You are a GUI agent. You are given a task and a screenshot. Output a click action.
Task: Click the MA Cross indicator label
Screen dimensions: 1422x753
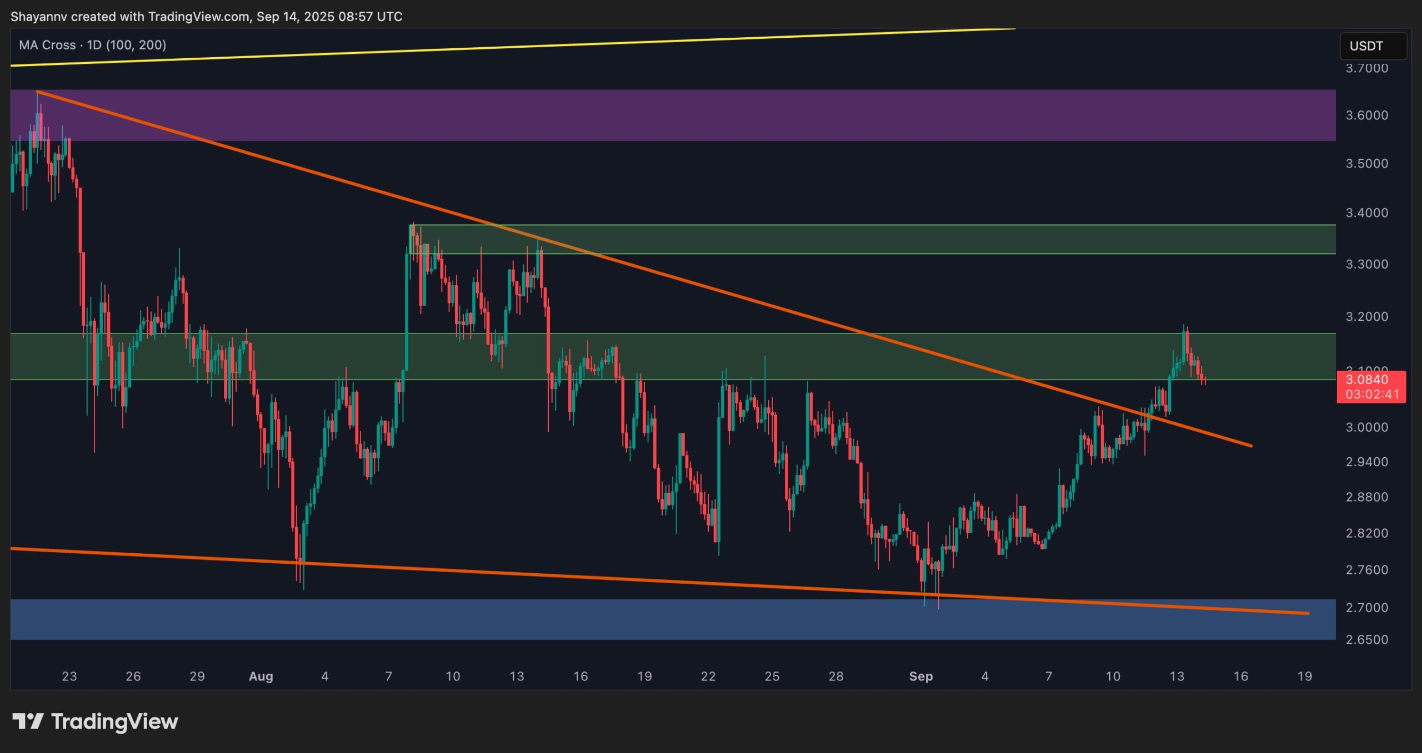[92, 45]
